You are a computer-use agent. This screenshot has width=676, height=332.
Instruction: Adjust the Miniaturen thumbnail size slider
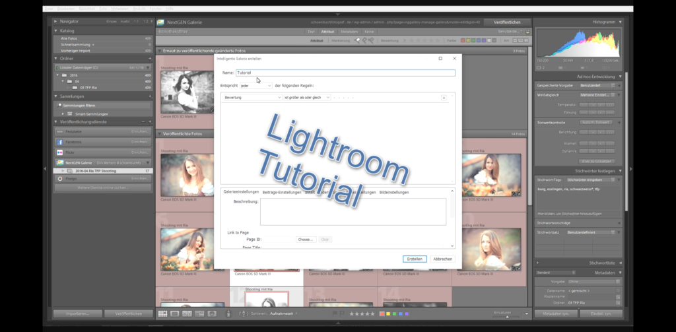point(508,317)
